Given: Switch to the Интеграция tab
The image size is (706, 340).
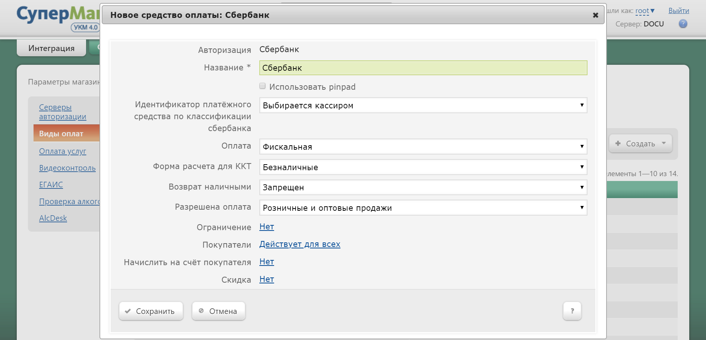Looking at the screenshot, I should pyautogui.click(x=51, y=48).
